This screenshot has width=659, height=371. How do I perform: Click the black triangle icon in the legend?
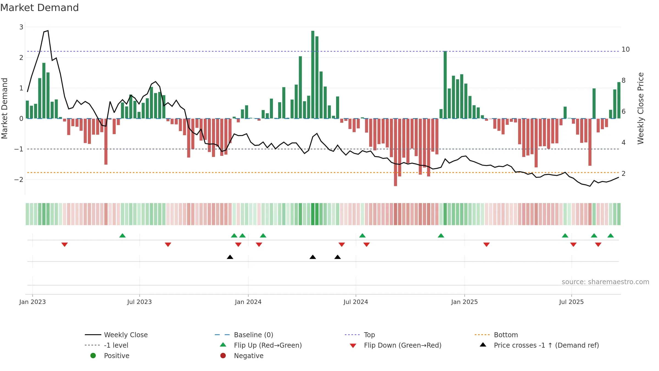483,345
